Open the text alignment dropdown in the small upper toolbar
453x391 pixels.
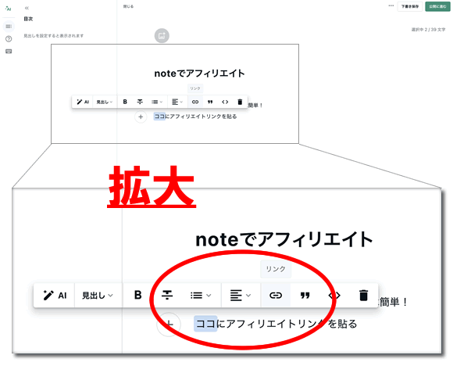[177, 102]
